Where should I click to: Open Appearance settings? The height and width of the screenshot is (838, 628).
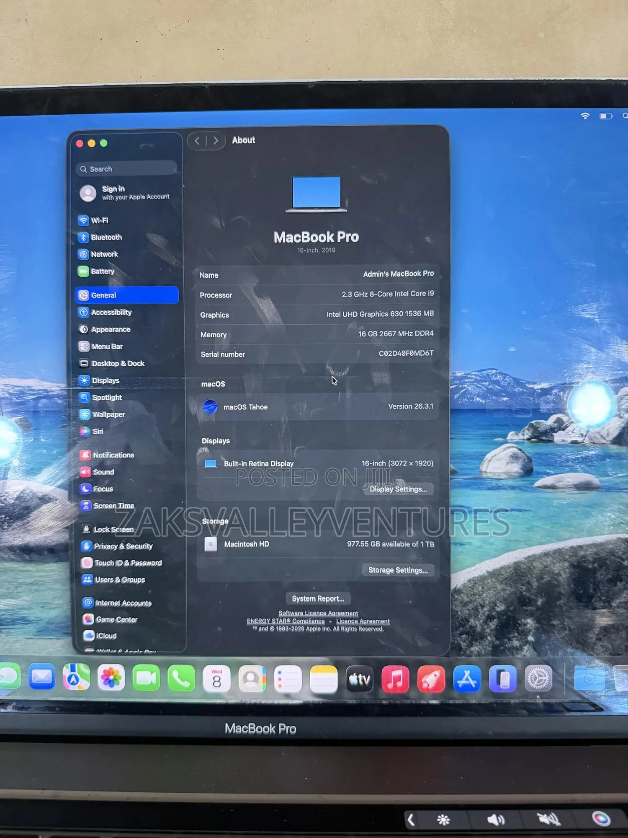[104, 329]
